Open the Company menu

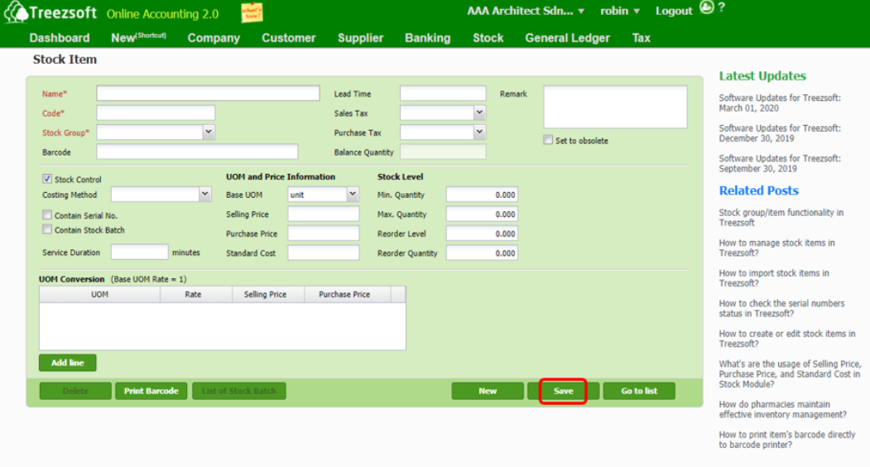click(214, 38)
